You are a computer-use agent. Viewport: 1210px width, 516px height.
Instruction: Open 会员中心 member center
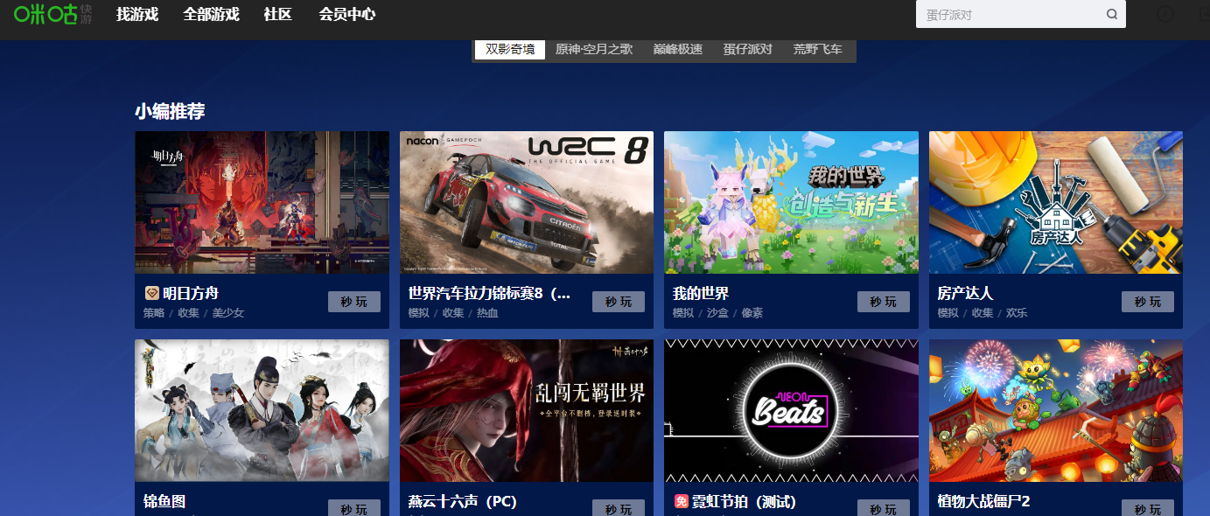347,14
